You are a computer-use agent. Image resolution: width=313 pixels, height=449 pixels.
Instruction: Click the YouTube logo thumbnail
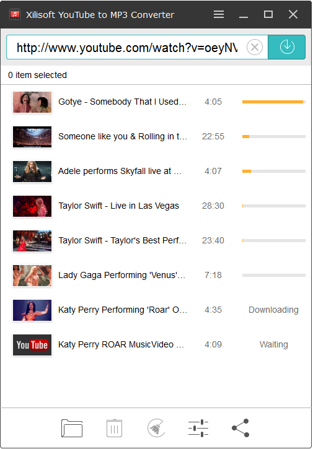tap(32, 345)
